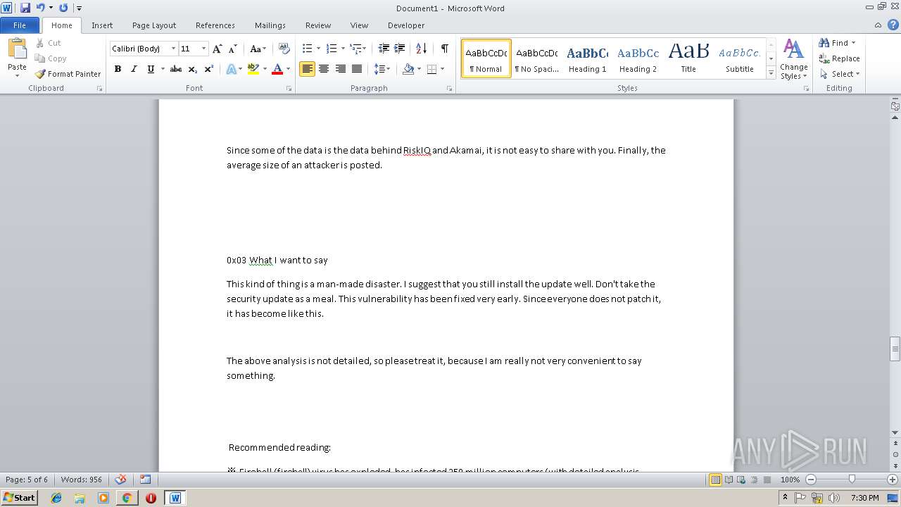Expand the Change Case menu
This screenshot has width=901, height=507.
pyautogui.click(x=258, y=49)
